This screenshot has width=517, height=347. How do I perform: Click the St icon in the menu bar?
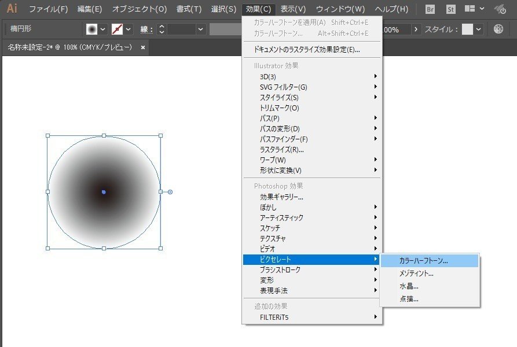[x=450, y=9]
